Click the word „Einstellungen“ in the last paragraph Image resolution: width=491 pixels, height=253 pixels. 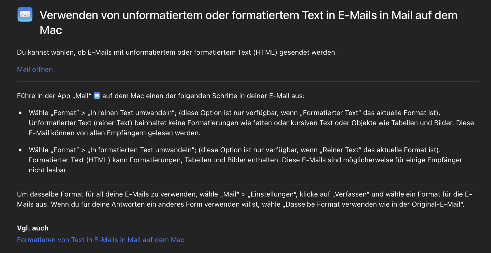272,194
